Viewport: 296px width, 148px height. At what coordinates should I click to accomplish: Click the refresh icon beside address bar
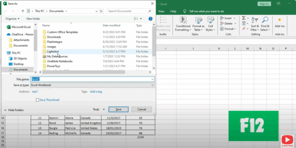(101, 11)
